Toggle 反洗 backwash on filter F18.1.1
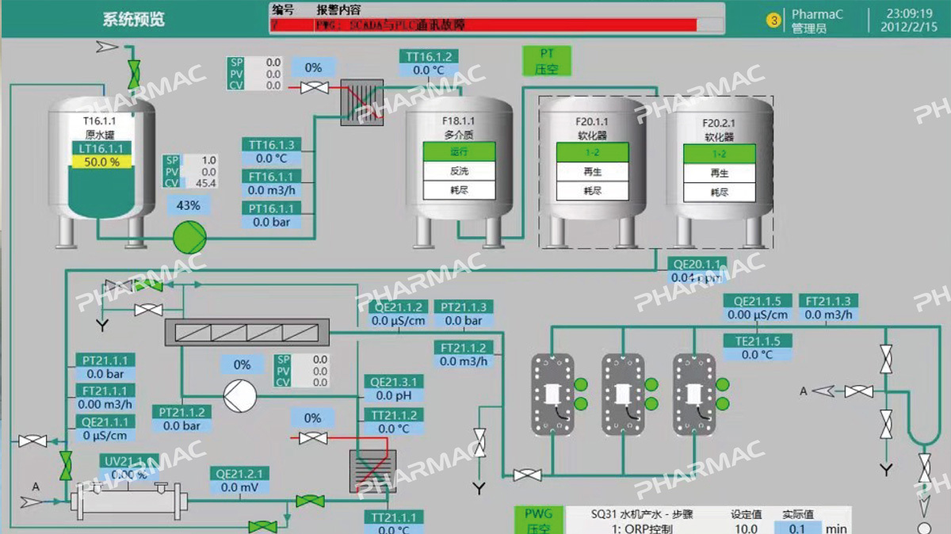The height and width of the screenshot is (534, 951). (459, 170)
